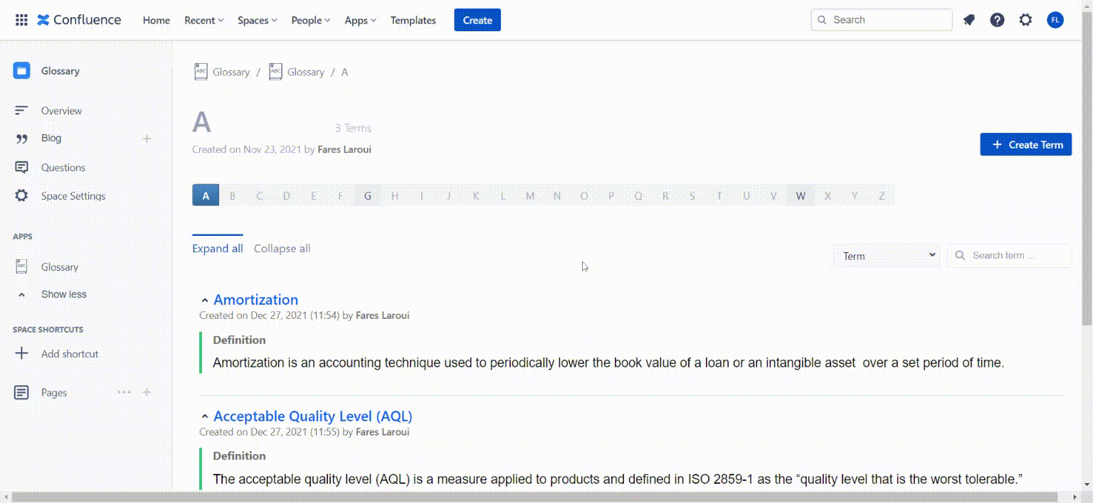
Task: Open the help question mark icon
Action: coord(997,19)
